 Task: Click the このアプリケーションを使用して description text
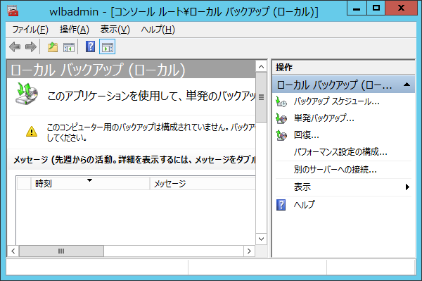click(x=151, y=96)
